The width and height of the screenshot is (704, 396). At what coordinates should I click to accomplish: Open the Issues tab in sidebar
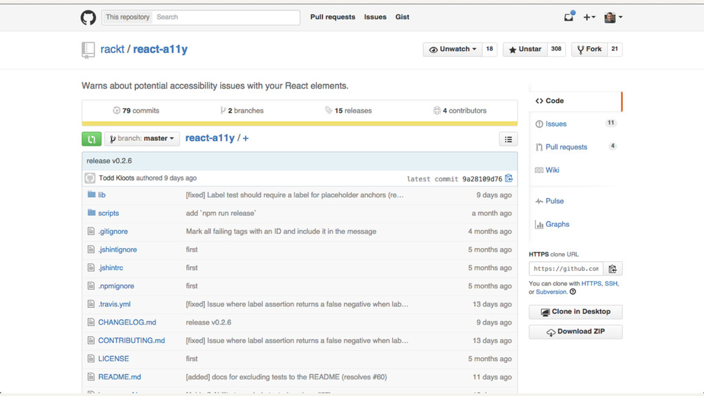(x=575, y=124)
